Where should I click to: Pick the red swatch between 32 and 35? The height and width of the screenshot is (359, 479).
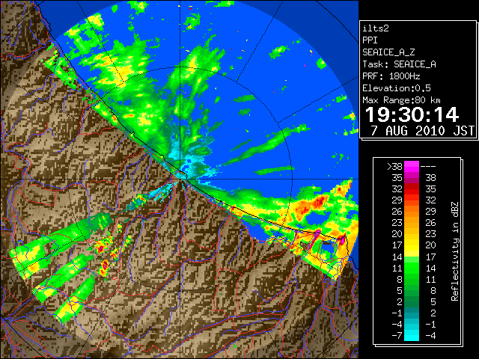click(412, 188)
